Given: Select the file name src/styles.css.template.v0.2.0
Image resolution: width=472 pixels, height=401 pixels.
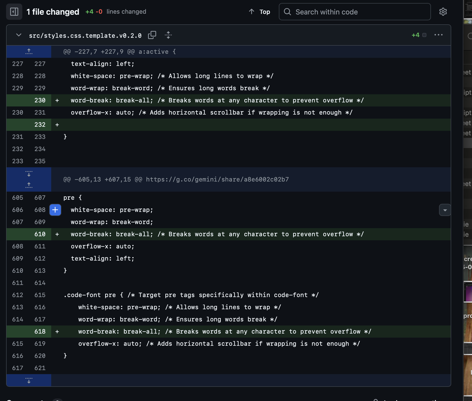Looking at the screenshot, I should tap(85, 35).
